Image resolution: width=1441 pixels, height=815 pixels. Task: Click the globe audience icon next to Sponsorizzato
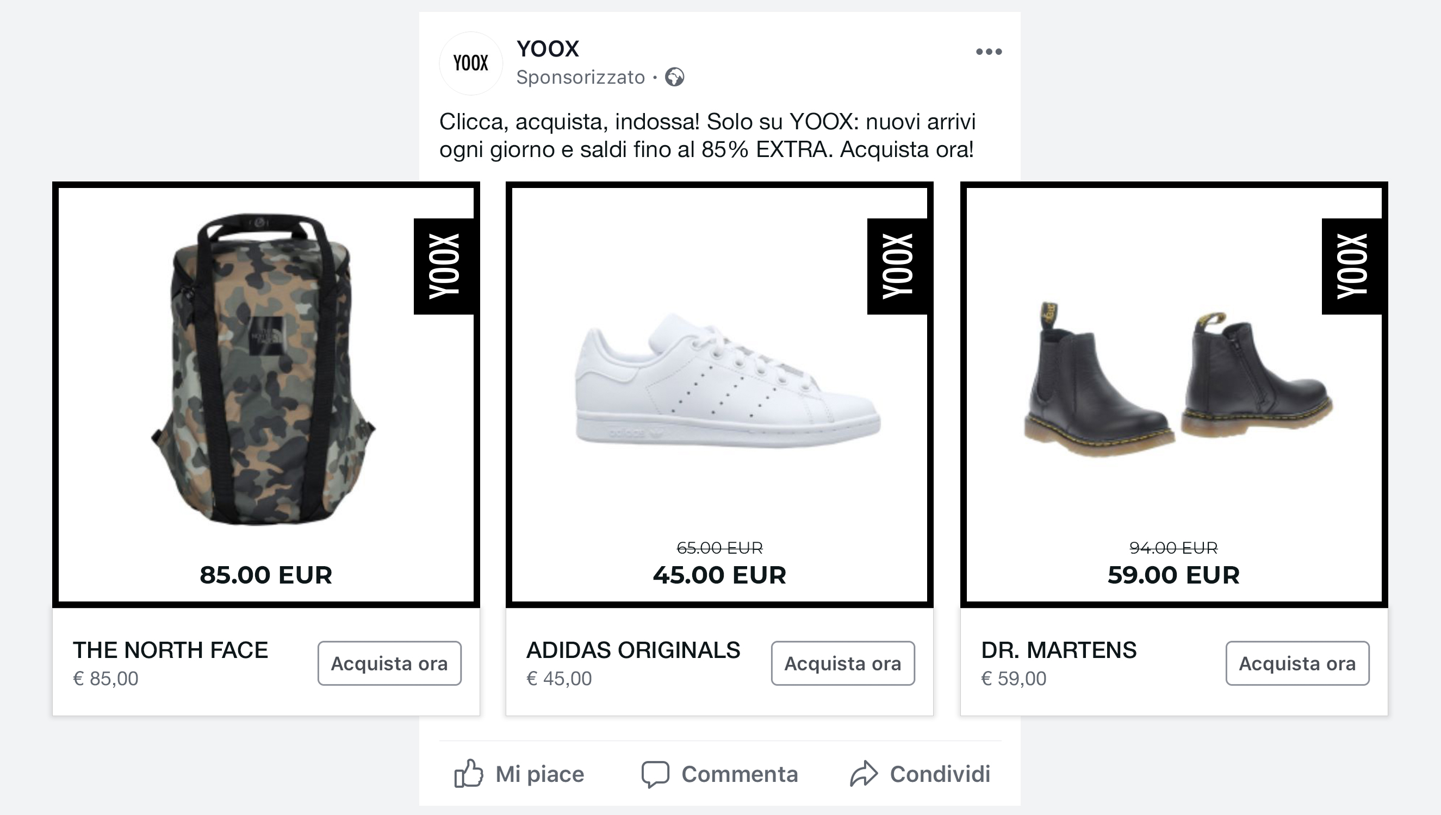click(x=675, y=77)
